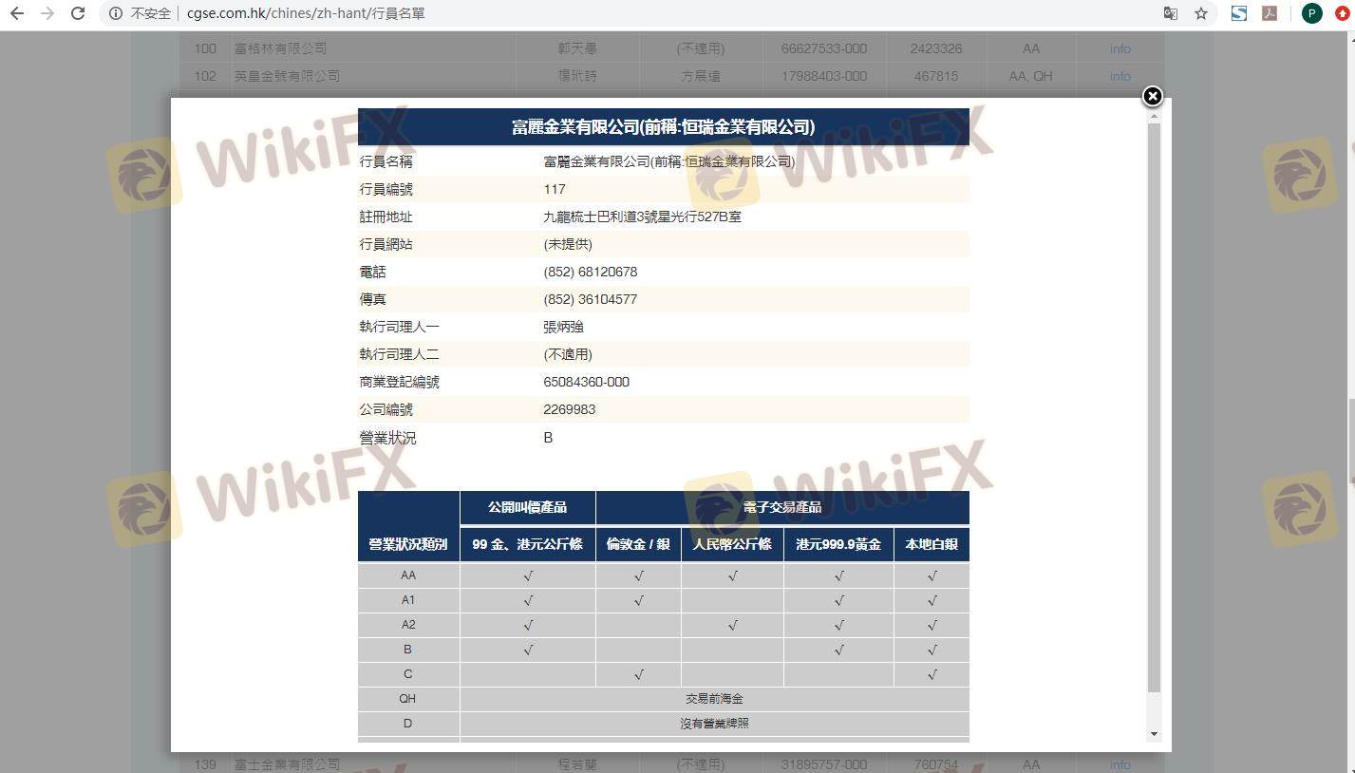The image size is (1355, 773).
Task: Go back to the previous page
Action: pos(16,13)
